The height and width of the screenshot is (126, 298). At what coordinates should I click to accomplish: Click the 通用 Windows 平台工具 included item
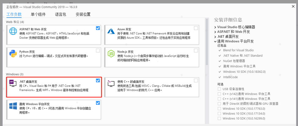coord(239,66)
